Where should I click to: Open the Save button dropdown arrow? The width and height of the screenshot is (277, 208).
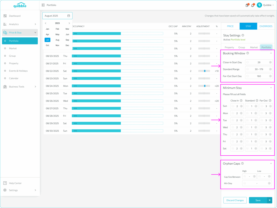(x=270, y=200)
